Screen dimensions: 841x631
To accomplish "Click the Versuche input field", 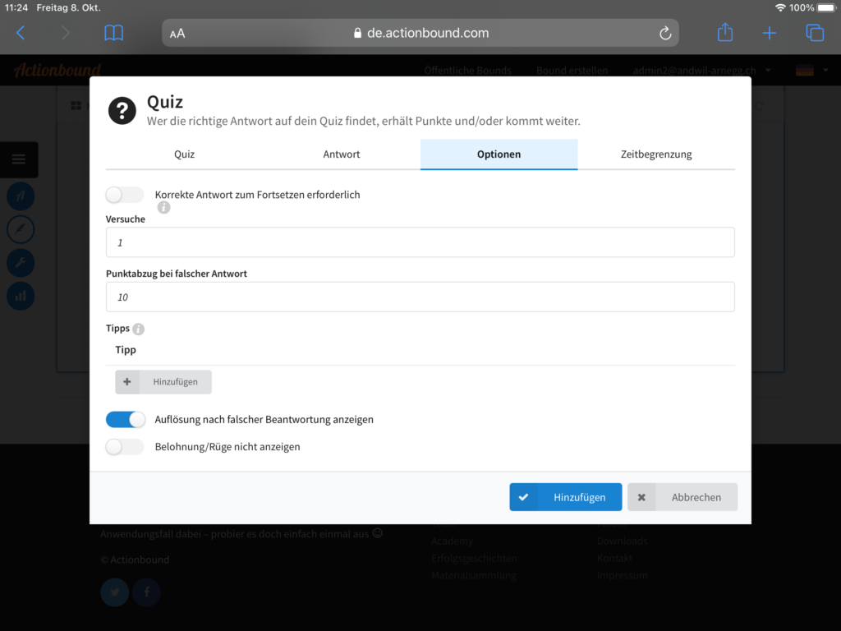I will pyautogui.click(x=420, y=242).
